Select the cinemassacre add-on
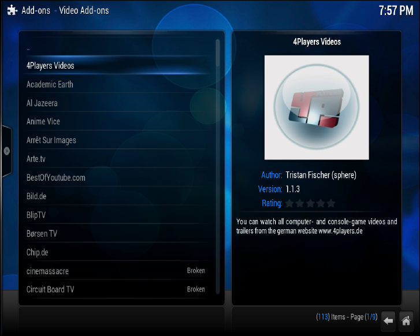Screen dimensions: 420x336 [118, 271]
